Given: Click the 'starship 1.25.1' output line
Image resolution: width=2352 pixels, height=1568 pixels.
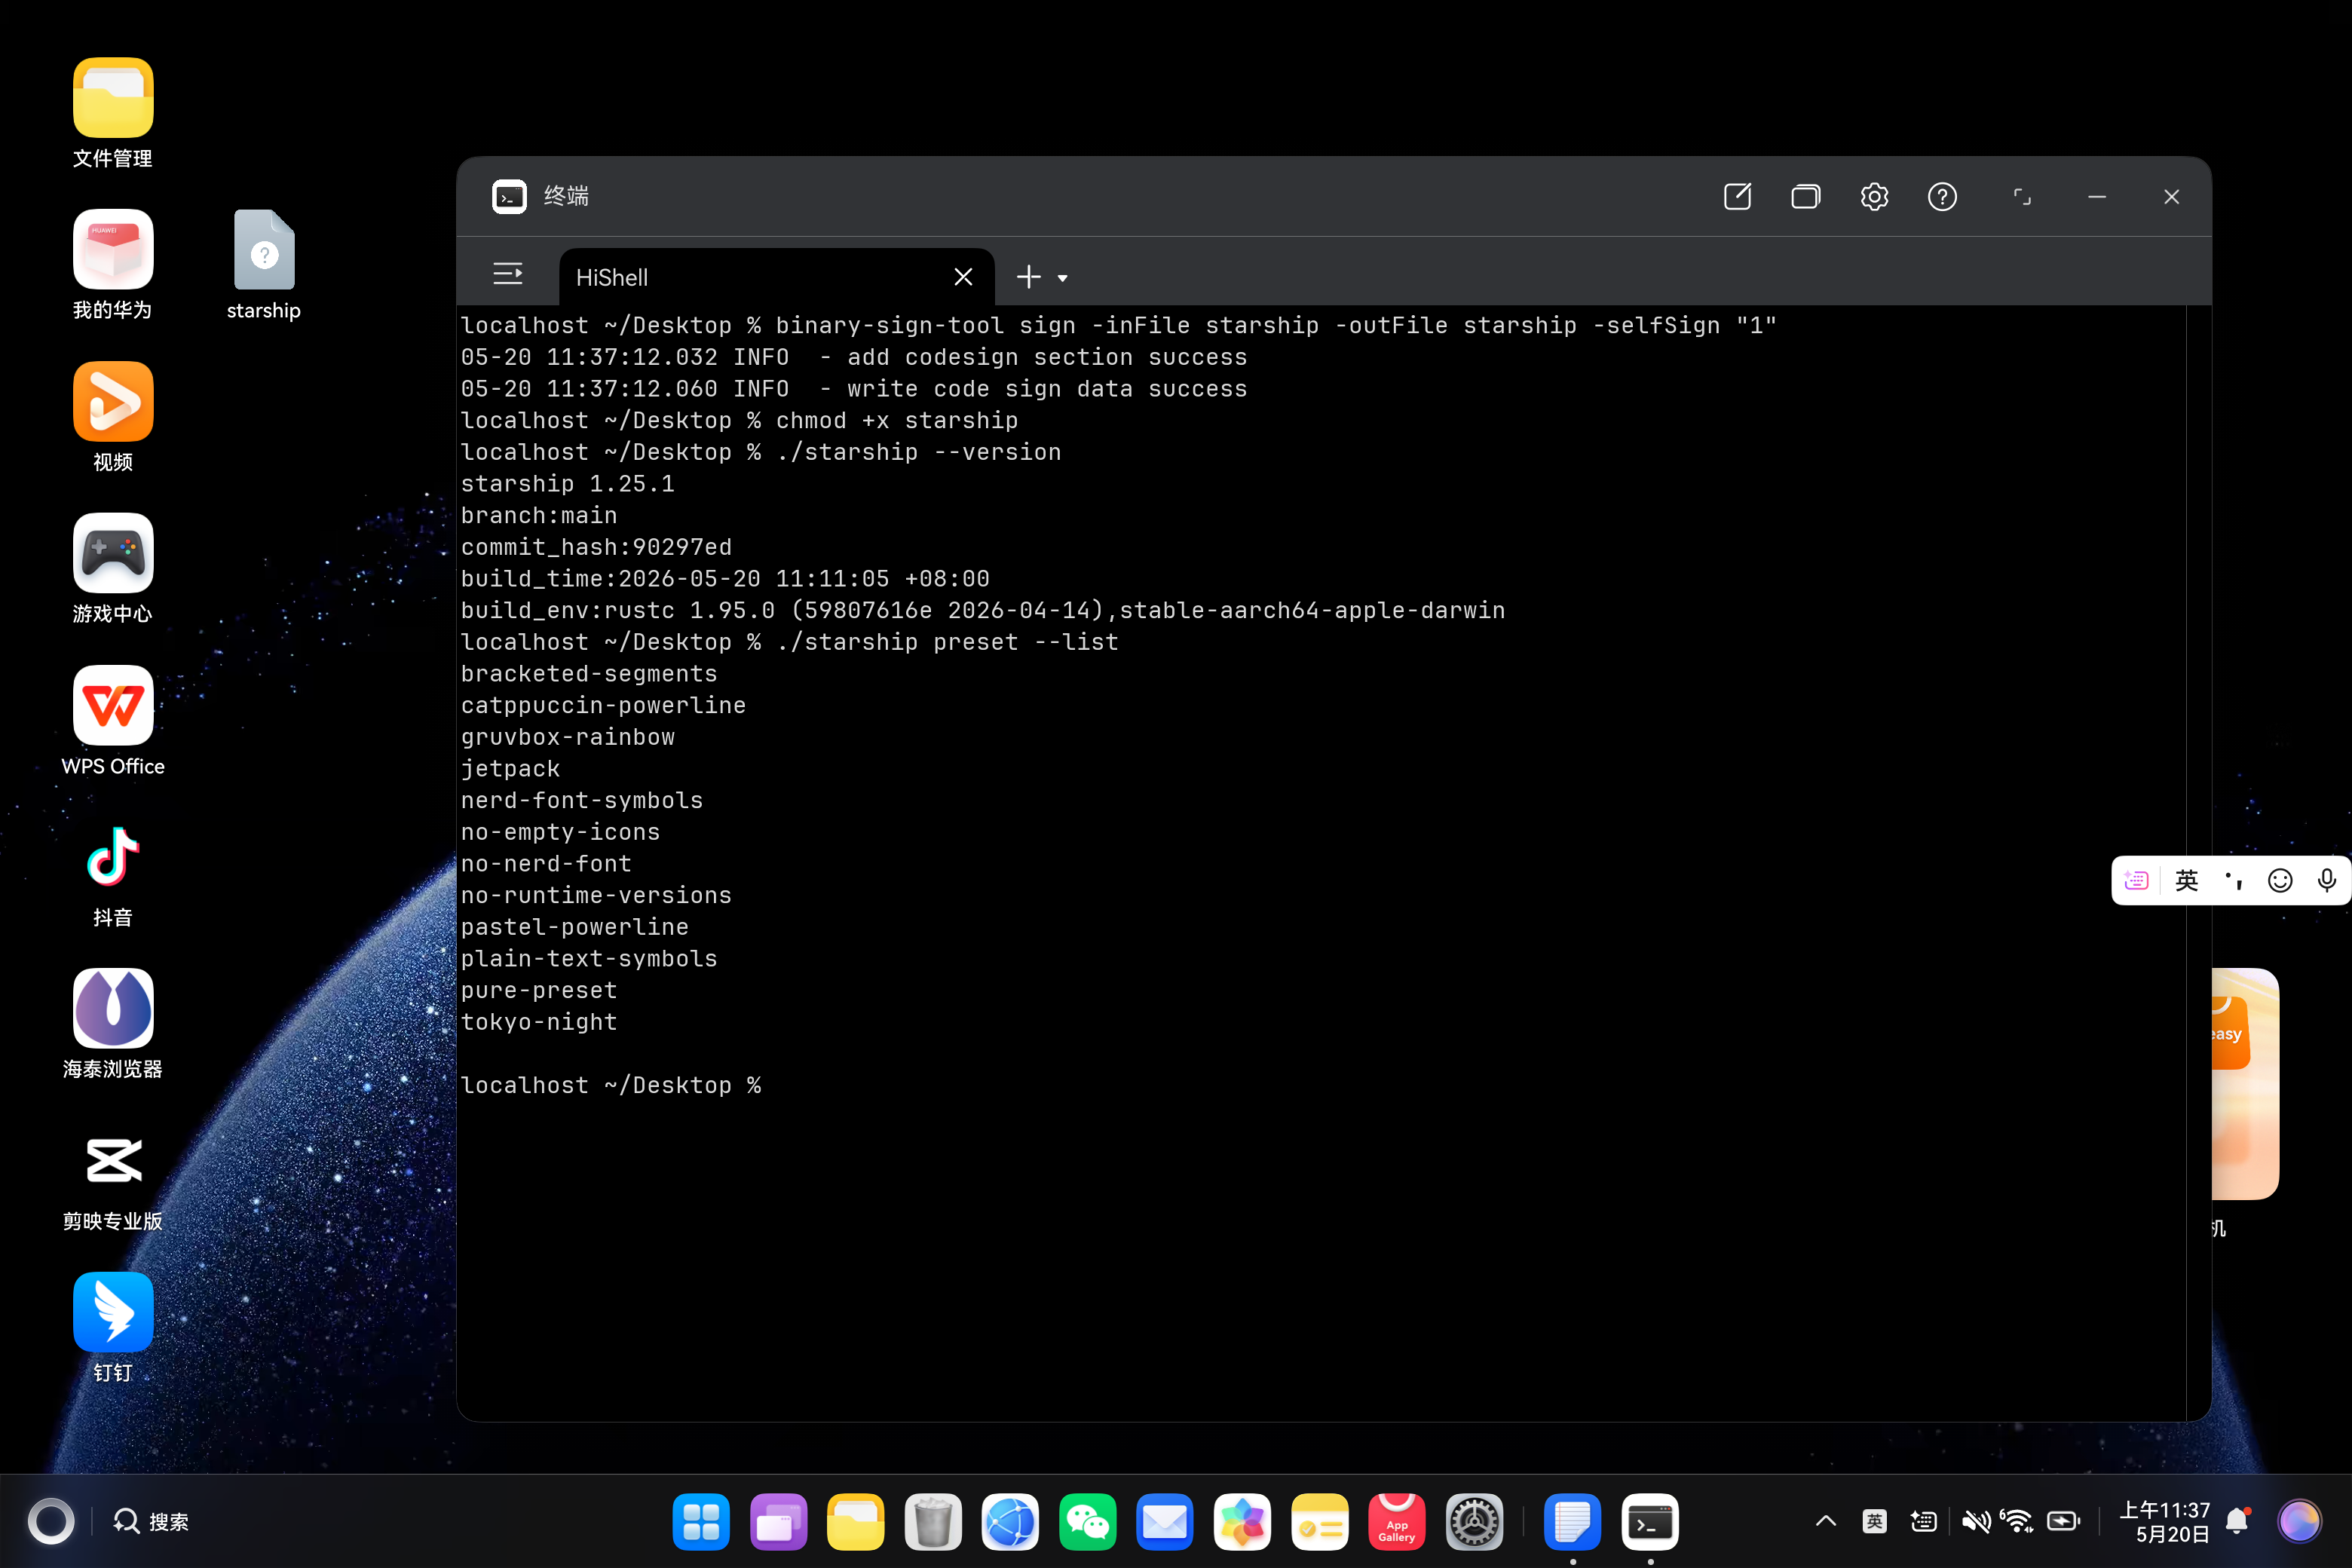Looking at the screenshot, I should pyautogui.click(x=567, y=484).
